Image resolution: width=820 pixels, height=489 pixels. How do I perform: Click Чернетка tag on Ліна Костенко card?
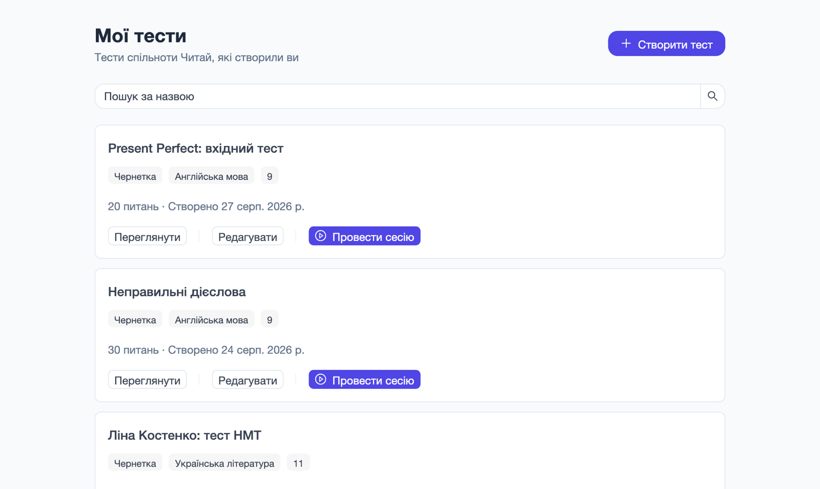point(135,463)
